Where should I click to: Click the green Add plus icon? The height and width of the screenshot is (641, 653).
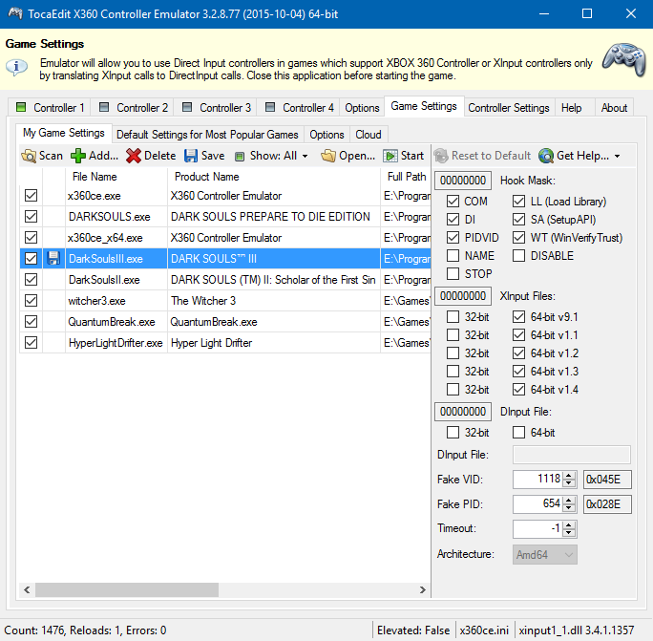78,156
